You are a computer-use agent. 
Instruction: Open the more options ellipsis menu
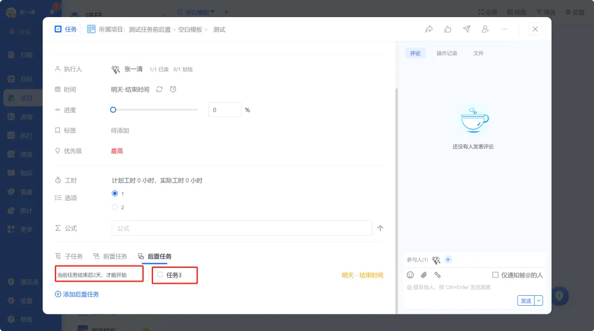[504, 29]
